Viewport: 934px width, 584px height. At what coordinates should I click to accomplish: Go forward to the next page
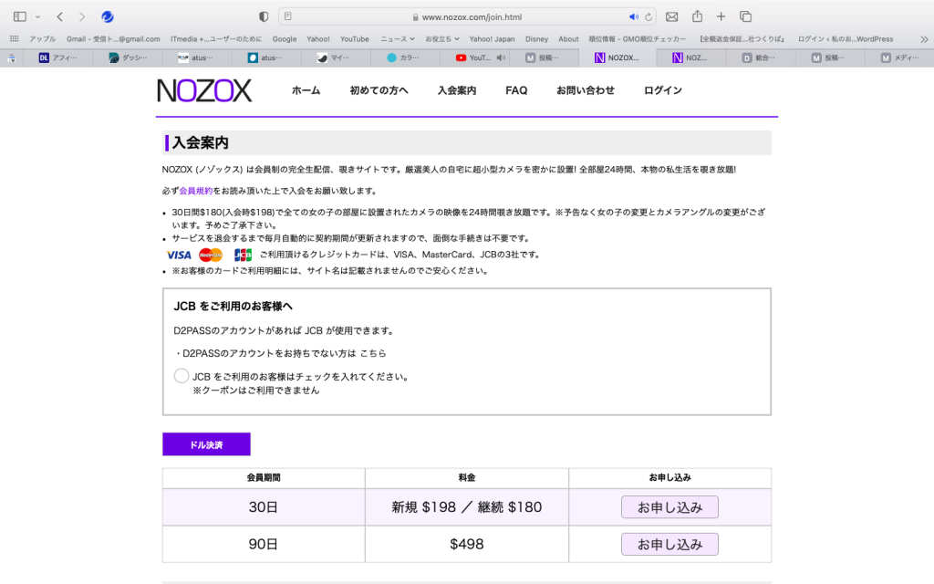tap(82, 16)
